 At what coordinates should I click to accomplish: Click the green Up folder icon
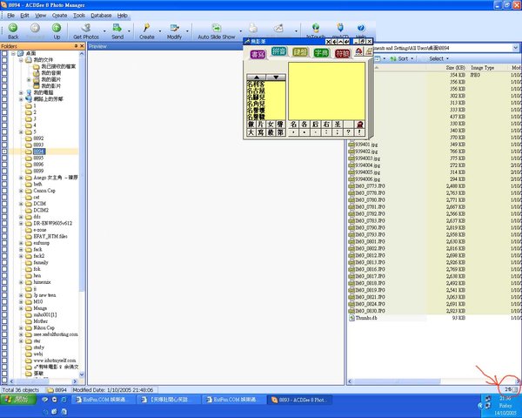57,28
